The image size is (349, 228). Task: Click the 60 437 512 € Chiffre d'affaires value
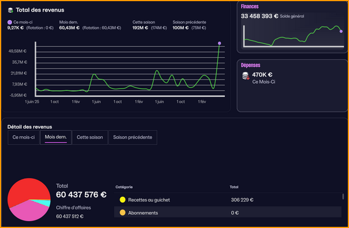click(x=70, y=216)
